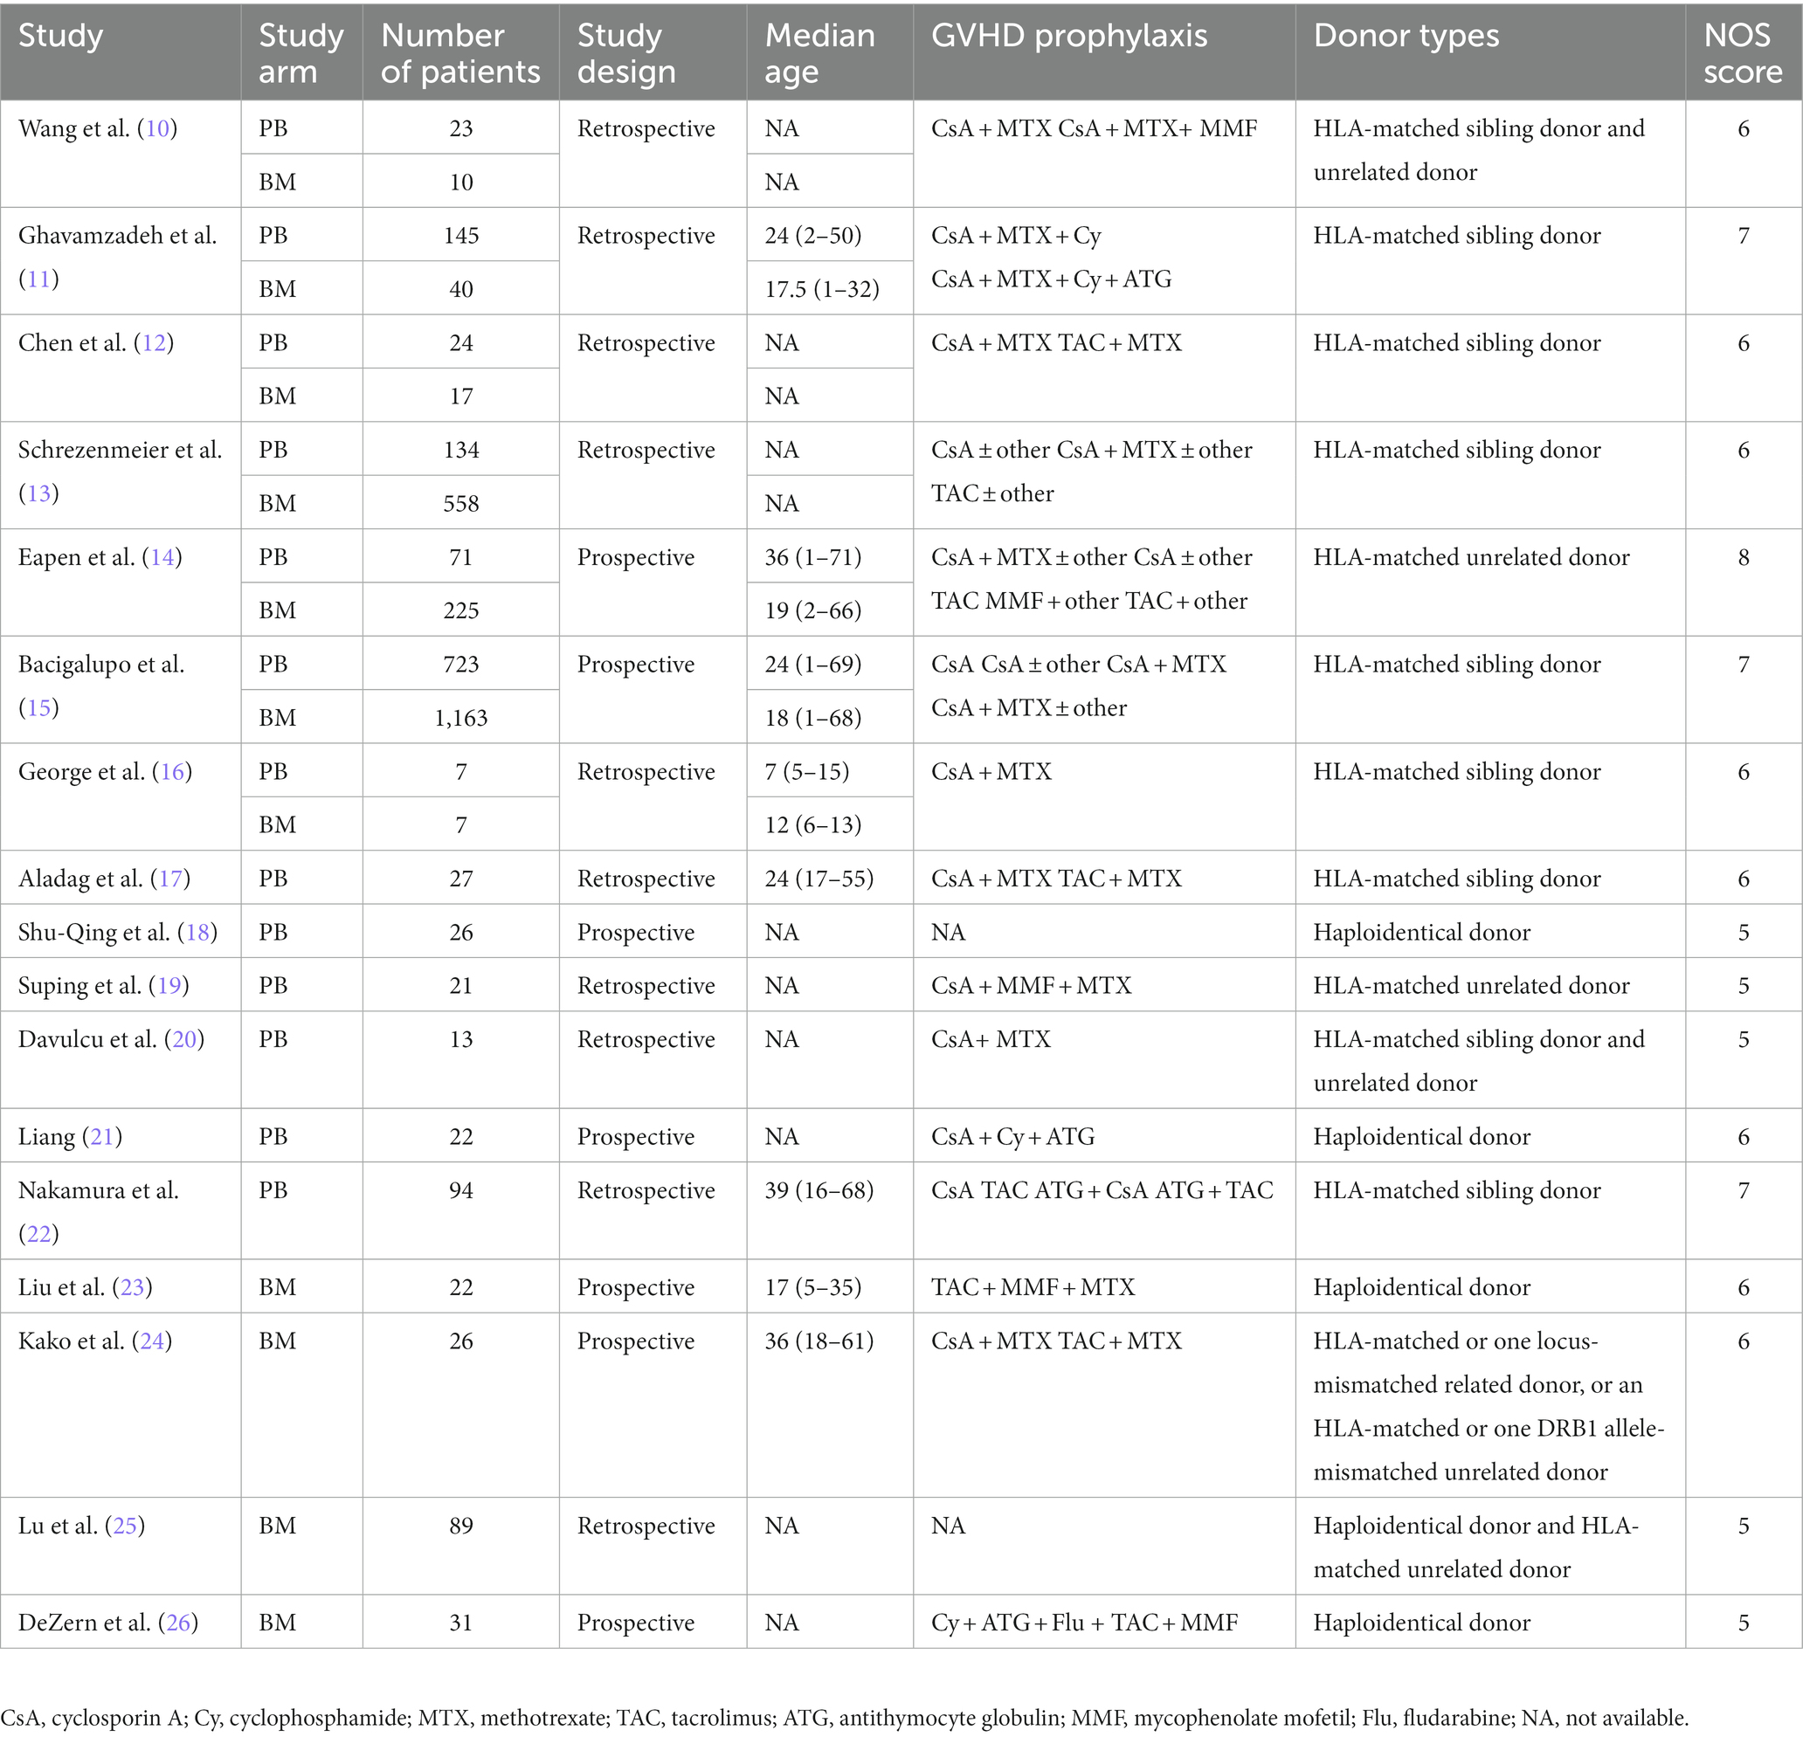Open citation link 15 for Bacigalupo et al.
1803x1737 pixels.
pyautogui.click(x=38, y=708)
